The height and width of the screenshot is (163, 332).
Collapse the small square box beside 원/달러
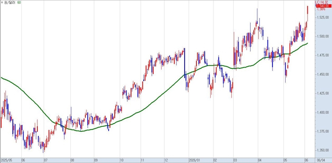tap(2, 2)
